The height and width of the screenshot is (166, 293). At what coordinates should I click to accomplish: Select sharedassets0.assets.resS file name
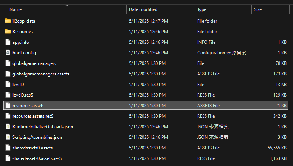pyautogui.click(x=37, y=158)
